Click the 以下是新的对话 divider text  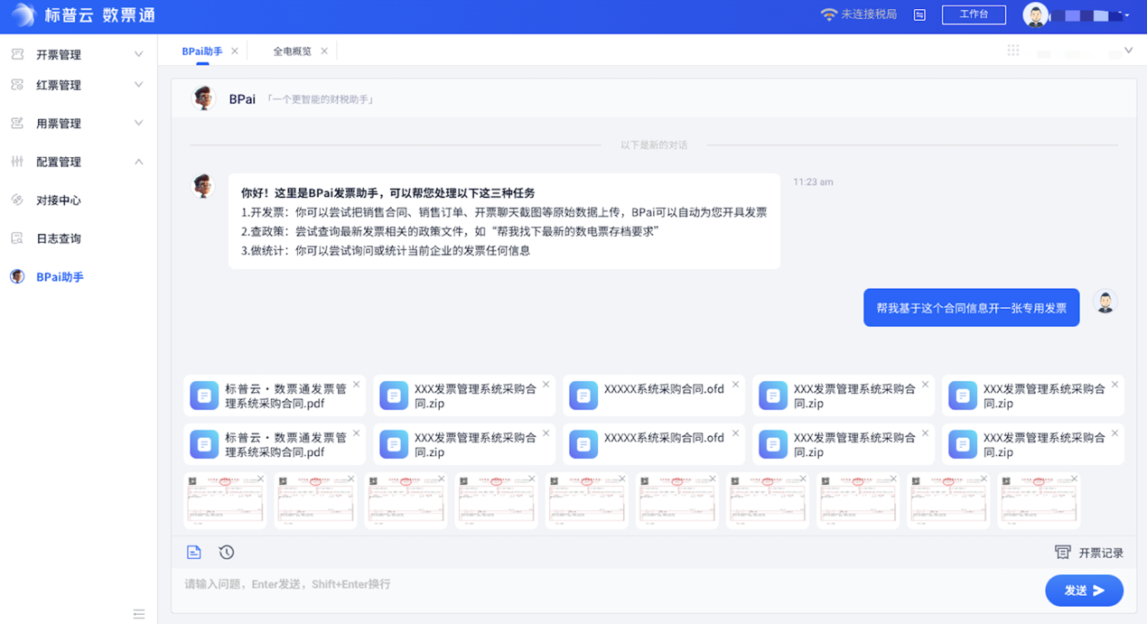point(654,144)
